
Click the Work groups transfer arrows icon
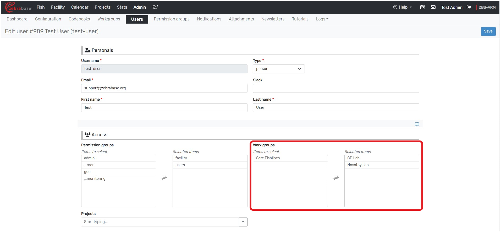[336, 178]
